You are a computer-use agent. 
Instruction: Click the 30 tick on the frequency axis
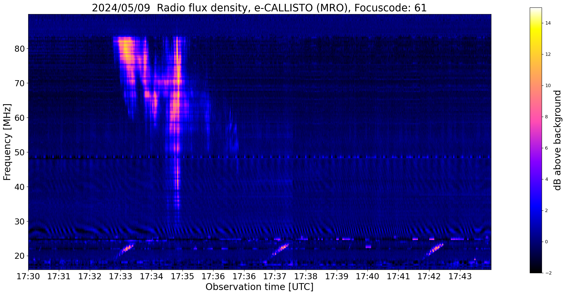(20, 221)
